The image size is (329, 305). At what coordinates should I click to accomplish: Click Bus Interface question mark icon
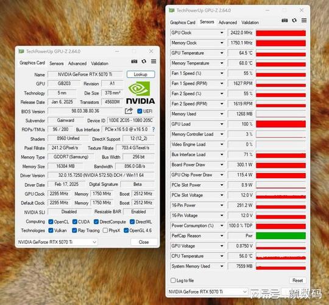pyautogui.click(x=154, y=129)
